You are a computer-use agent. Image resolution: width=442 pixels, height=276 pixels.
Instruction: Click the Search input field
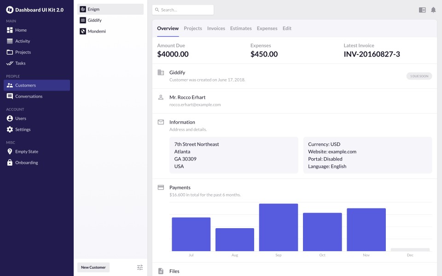(x=183, y=10)
